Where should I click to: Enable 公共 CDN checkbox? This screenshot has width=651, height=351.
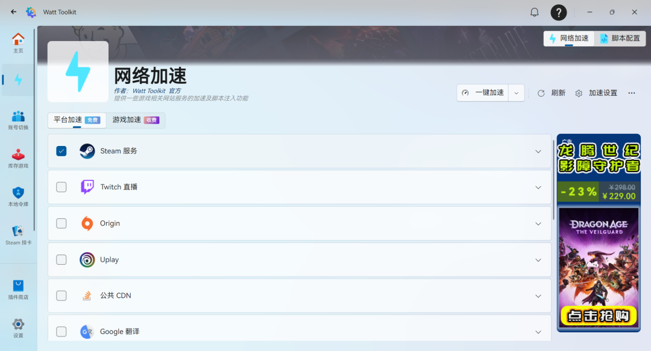[61, 296]
